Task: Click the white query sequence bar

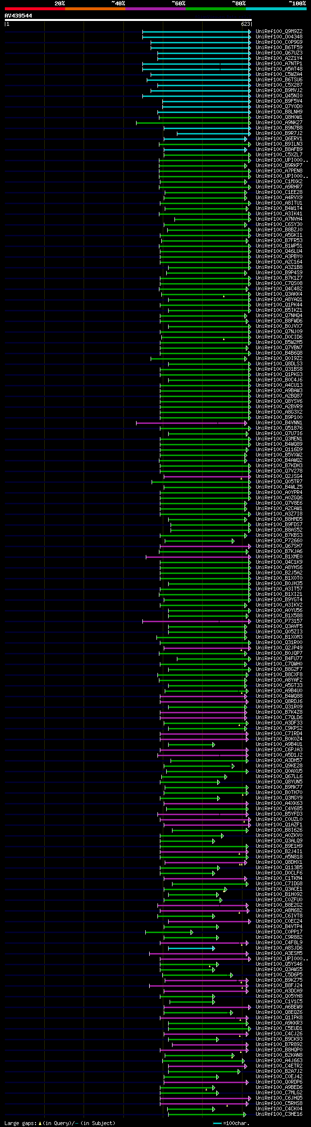Action: 128,20
